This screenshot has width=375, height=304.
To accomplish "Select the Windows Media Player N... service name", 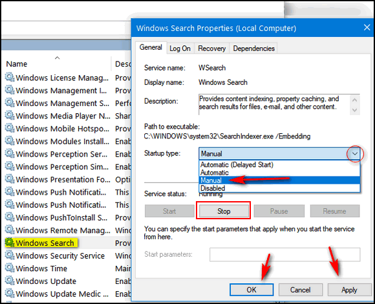I will [x=63, y=116].
